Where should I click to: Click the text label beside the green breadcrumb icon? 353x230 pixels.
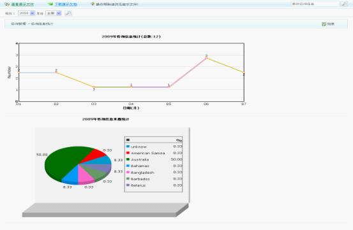pos(331,24)
